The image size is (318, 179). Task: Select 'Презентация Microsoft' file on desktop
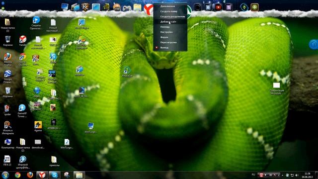[x=277, y=89]
